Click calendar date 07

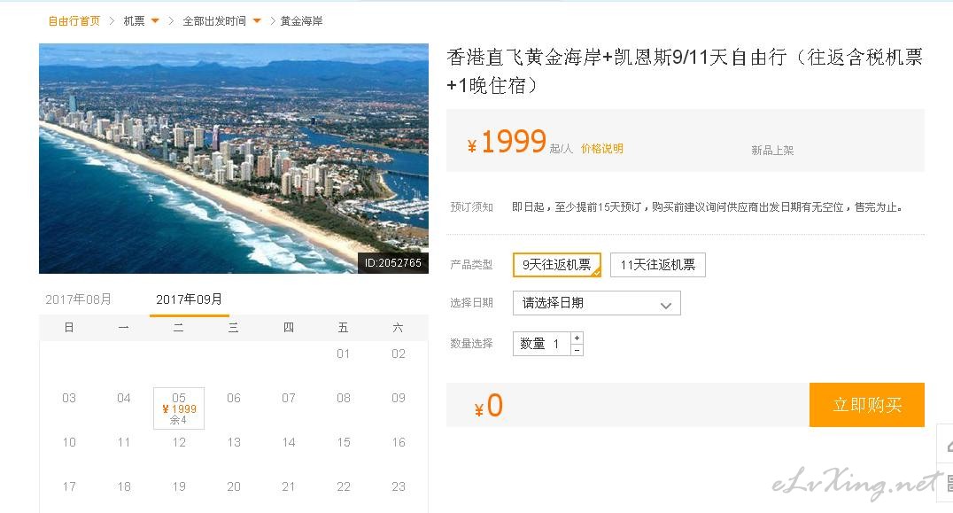click(289, 398)
